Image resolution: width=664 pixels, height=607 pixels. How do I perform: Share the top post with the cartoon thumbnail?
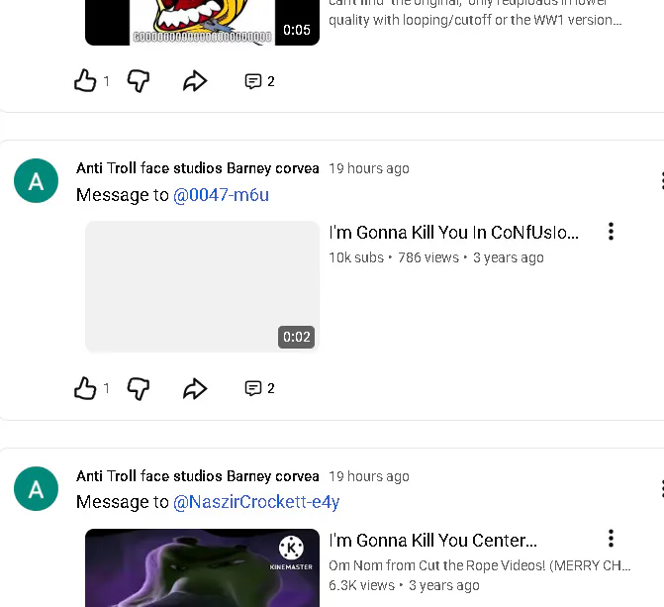(x=195, y=81)
